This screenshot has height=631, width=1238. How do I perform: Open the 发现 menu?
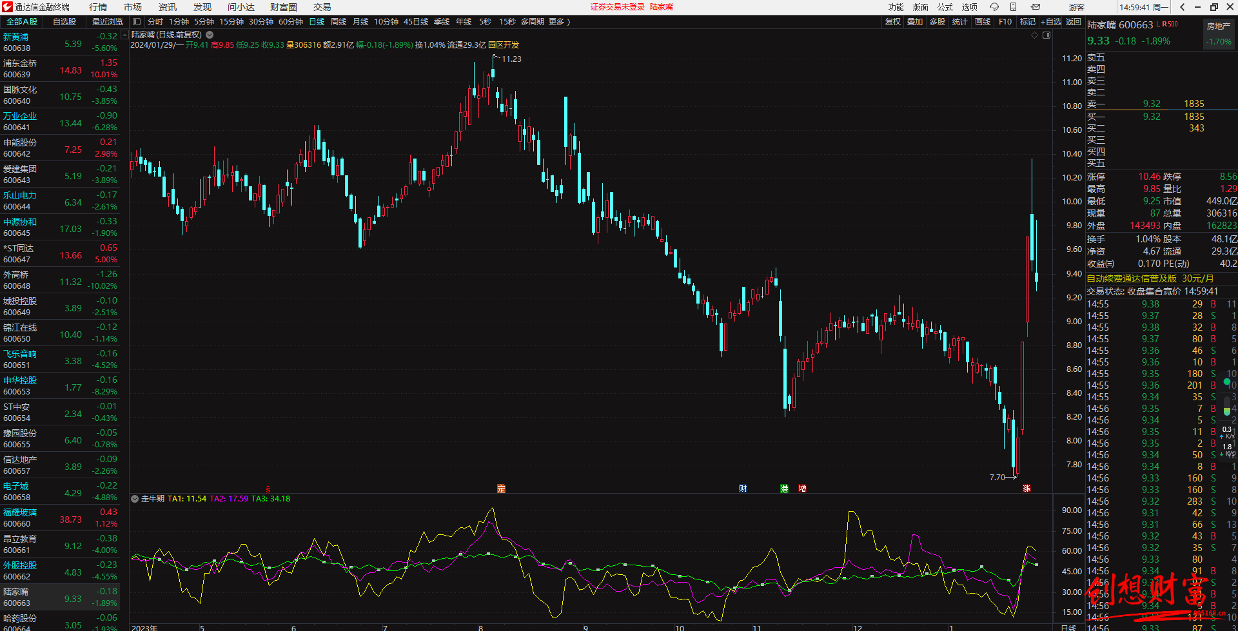coord(202,7)
